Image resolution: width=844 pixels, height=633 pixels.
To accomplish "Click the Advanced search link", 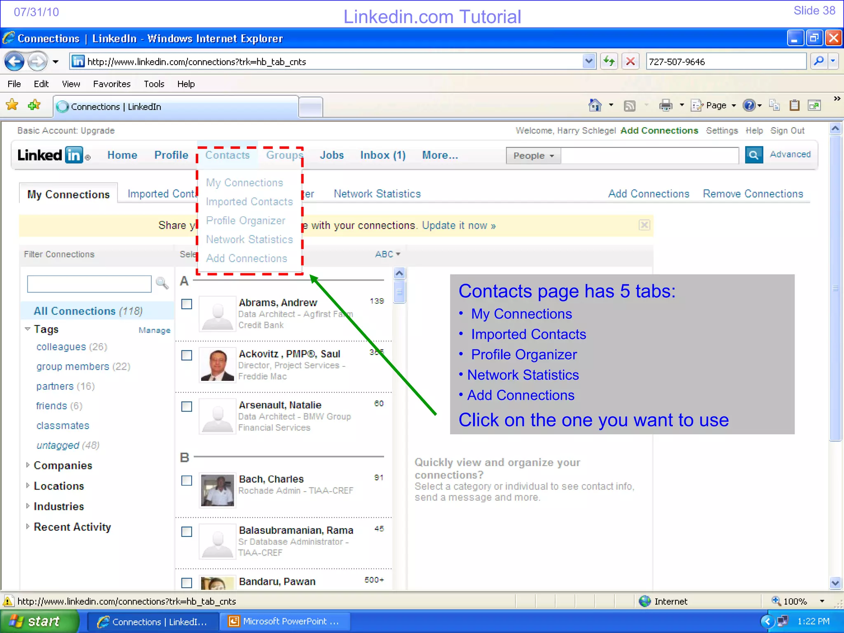I will 790,154.
